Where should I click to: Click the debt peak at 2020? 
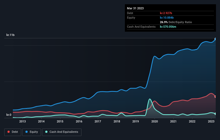click(x=154, y=101)
